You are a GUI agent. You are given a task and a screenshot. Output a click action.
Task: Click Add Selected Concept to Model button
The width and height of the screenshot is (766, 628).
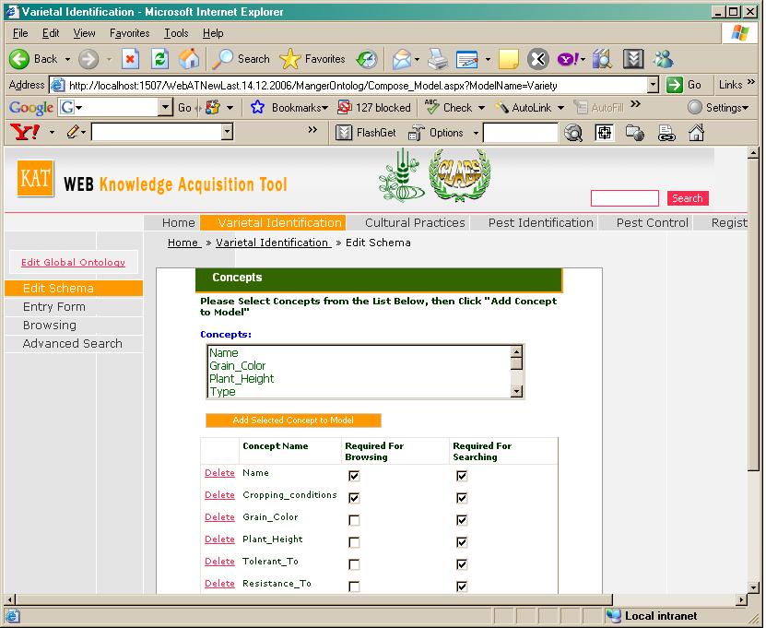292,421
